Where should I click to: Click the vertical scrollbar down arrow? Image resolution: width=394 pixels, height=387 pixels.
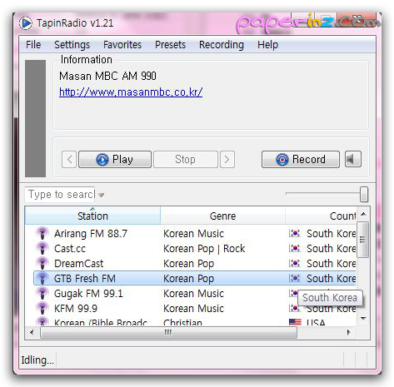coord(363,319)
